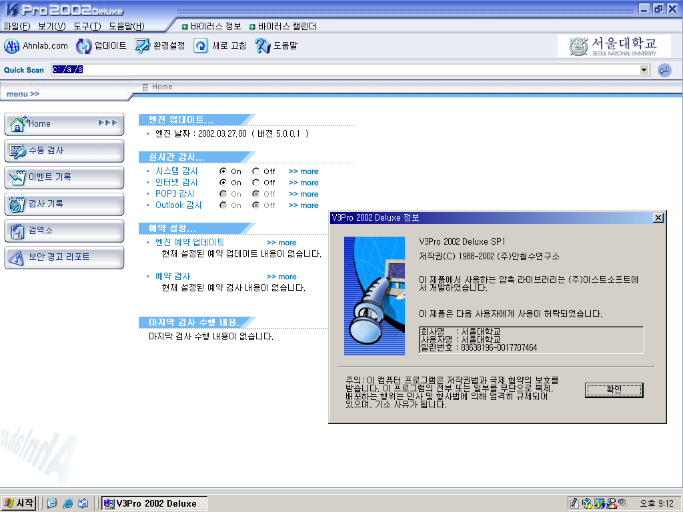Open 검역소 quarantine icon in sidebar
Image resolution: width=683 pixels, height=512 pixels.
17,231
